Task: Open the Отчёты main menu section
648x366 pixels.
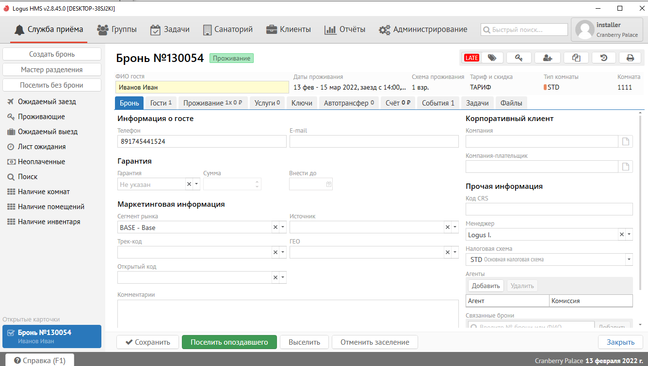Action: [x=345, y=30]
